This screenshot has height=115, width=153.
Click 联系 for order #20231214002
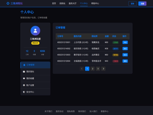125,49
